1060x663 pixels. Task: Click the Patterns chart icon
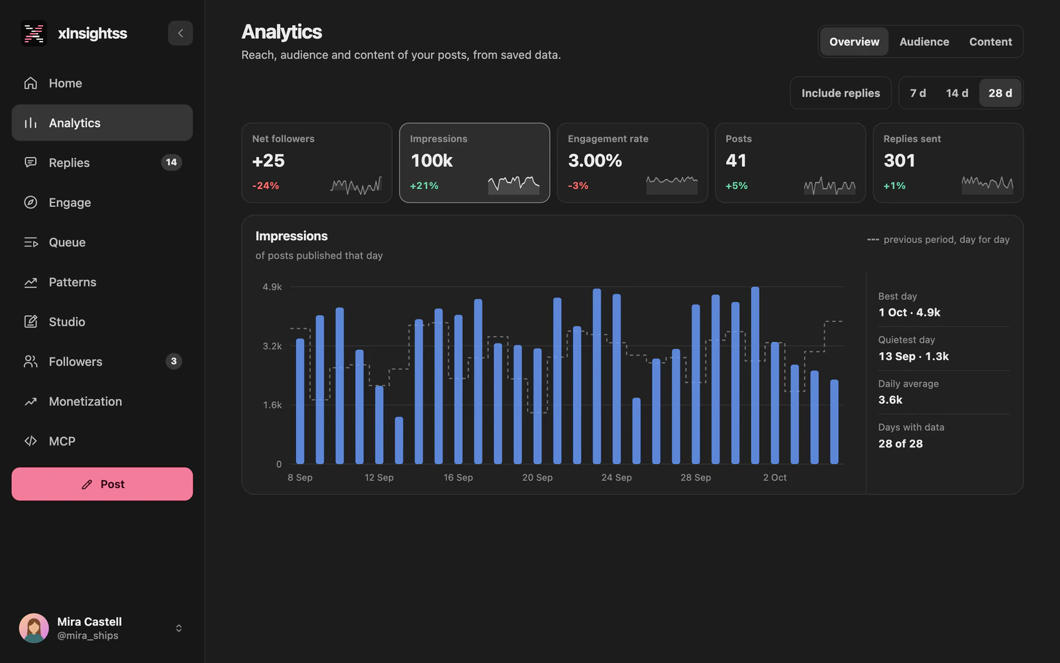click(x=30, y=282)
